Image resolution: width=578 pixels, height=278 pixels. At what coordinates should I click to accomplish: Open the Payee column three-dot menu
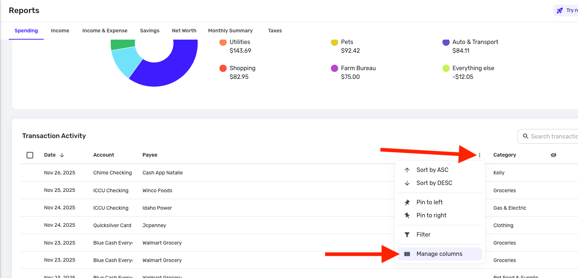pyautogui.click(x=480, y=155)
